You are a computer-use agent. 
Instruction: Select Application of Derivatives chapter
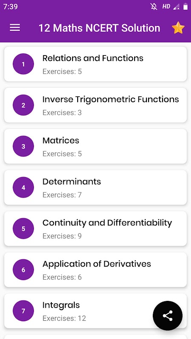(95, 270)
